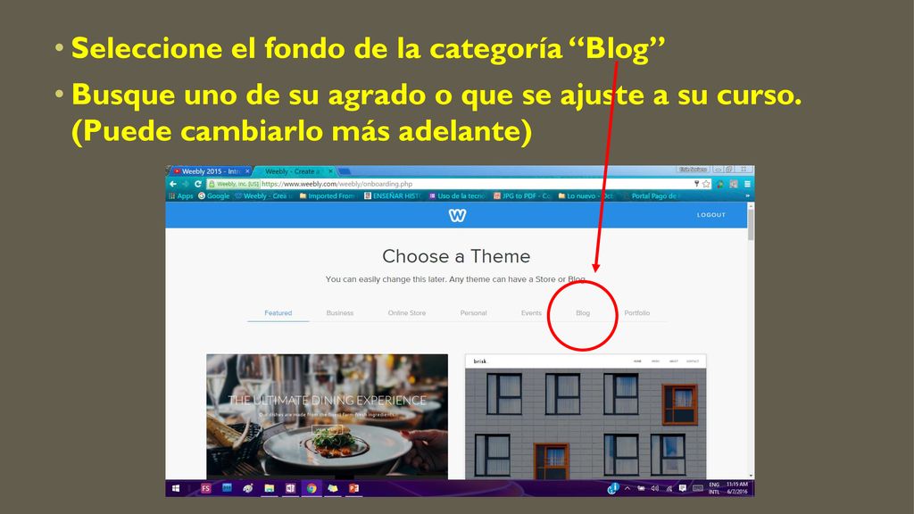914x514 pixels.
Task: Click the LOGOUT link
Action: [711, 215]
